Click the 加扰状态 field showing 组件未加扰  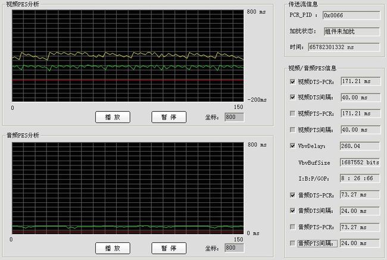coord(352,32)
